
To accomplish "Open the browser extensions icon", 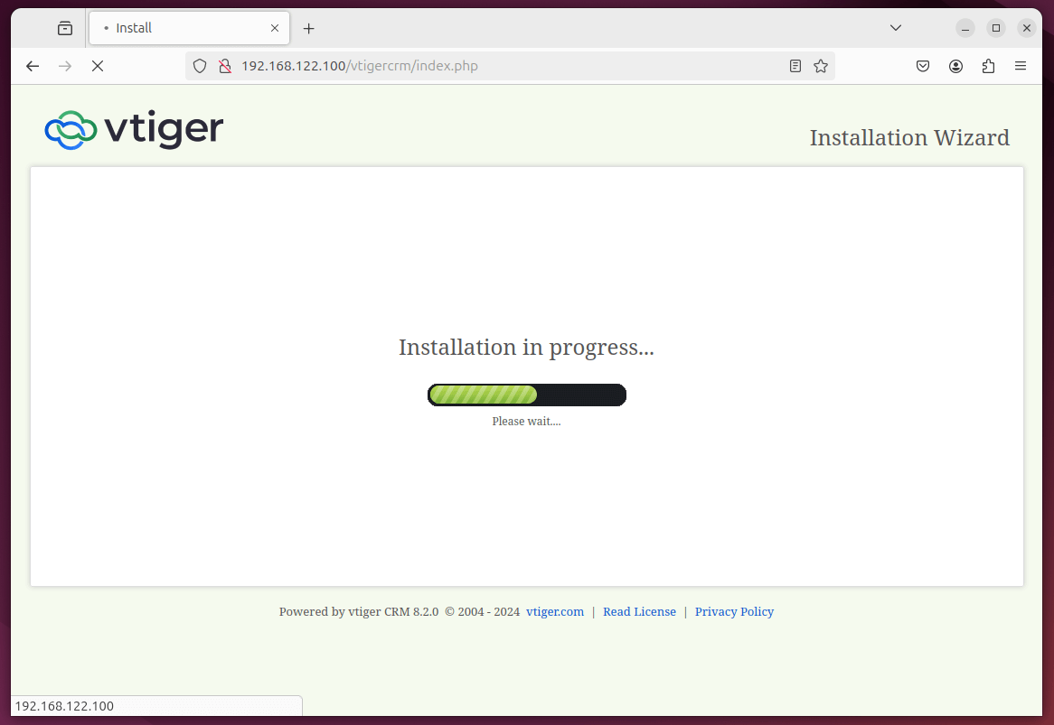I will (988, 66).
